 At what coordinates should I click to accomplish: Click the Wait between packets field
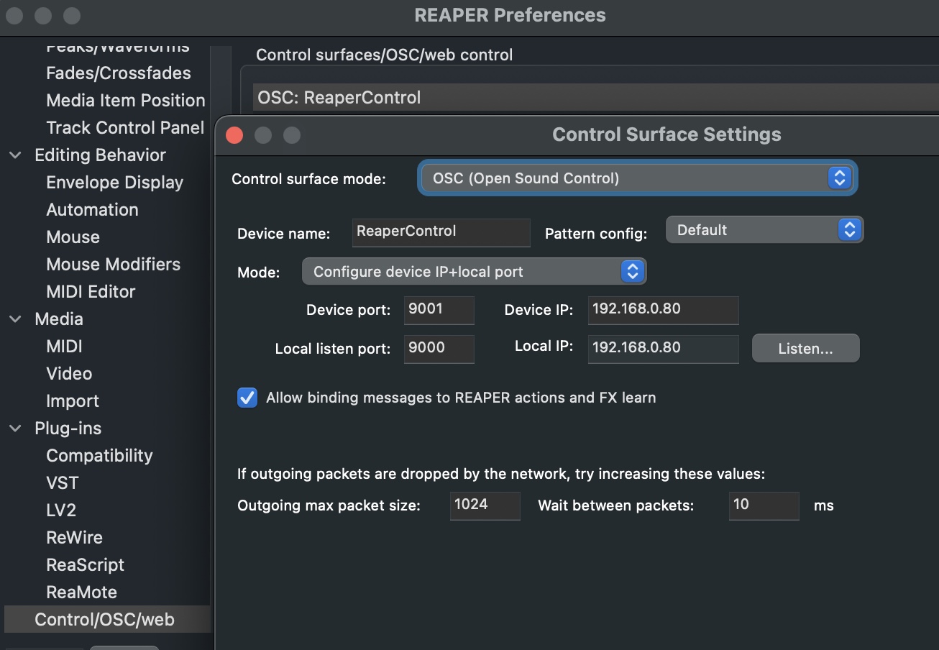tap(763, 505)
